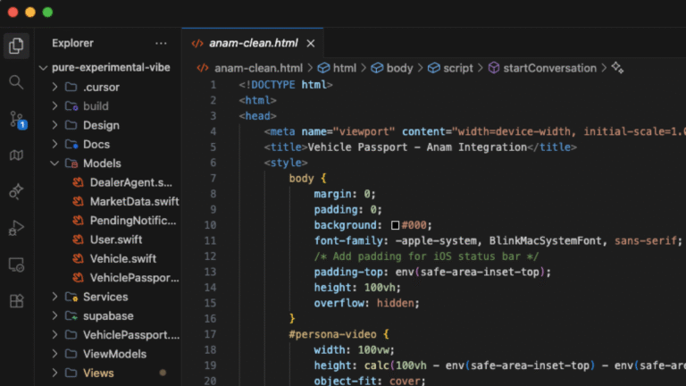Click the sparkle icon in breadcrumb bar
Screen dimensions: 686x386
pos(616,68)
